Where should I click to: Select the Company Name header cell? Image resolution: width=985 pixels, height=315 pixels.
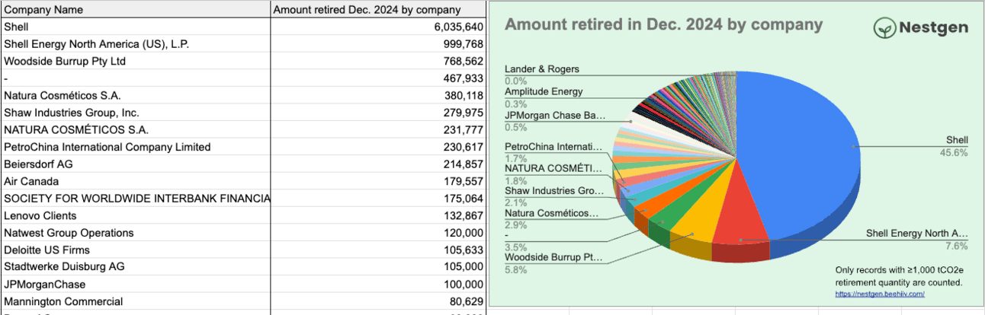click(136, 10)
